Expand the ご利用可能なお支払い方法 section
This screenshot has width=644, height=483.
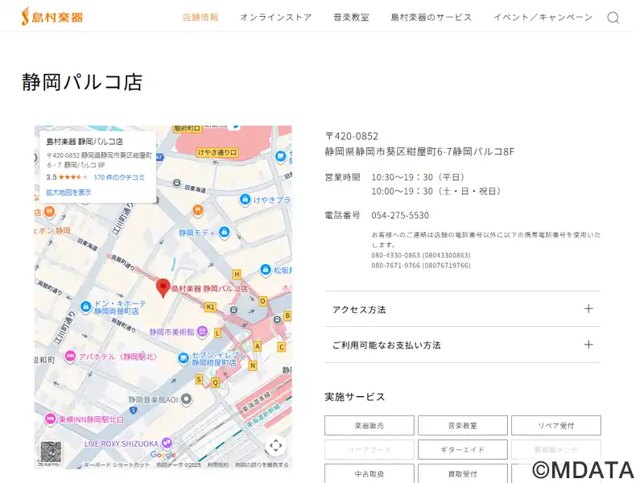tap(462, 345)
